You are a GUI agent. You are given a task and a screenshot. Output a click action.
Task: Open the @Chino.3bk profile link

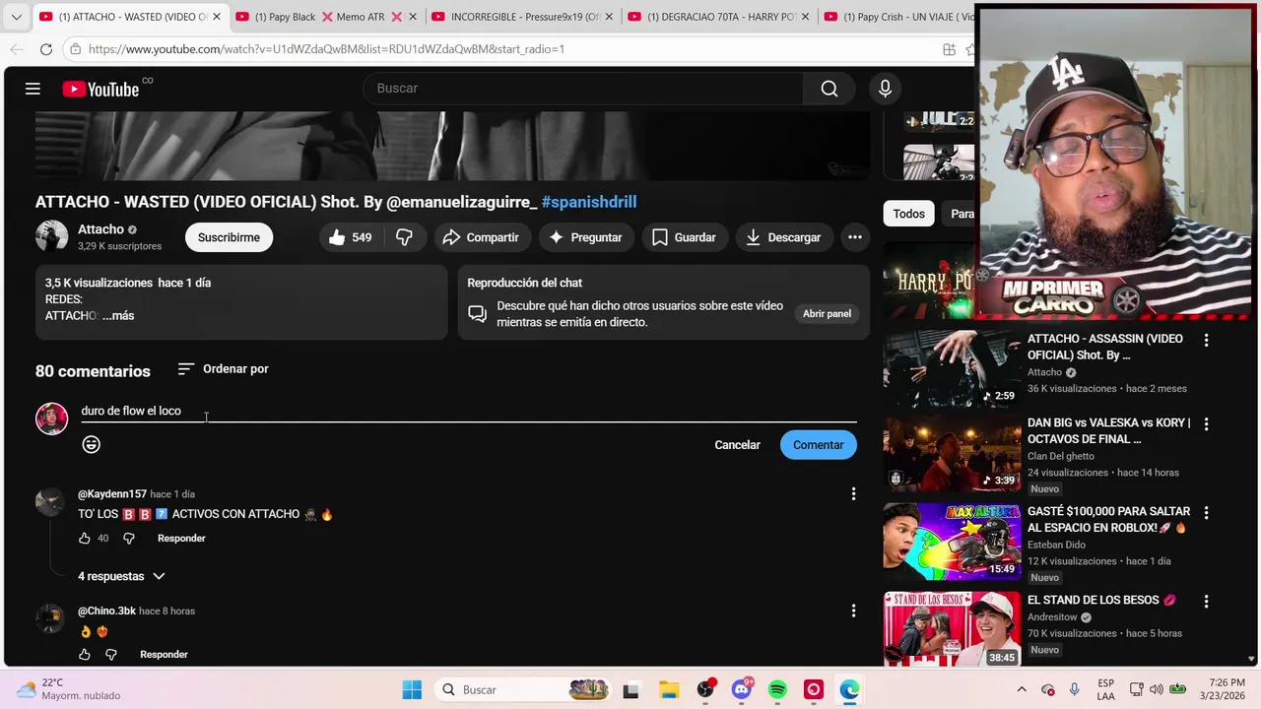106,612
